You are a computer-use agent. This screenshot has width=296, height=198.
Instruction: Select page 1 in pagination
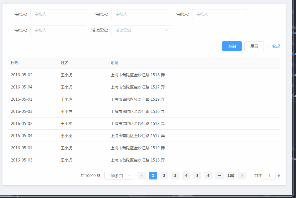[153, 176]
